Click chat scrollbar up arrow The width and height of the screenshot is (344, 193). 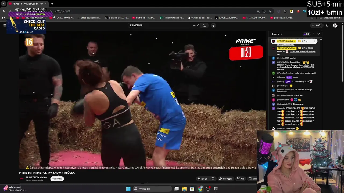coord(321,39)
